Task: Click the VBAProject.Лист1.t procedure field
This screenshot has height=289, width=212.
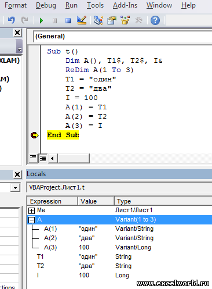Action: click(119, 187)
